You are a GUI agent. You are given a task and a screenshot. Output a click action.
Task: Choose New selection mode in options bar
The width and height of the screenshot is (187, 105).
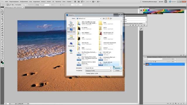pyautogui.click(x=8, y=5)
